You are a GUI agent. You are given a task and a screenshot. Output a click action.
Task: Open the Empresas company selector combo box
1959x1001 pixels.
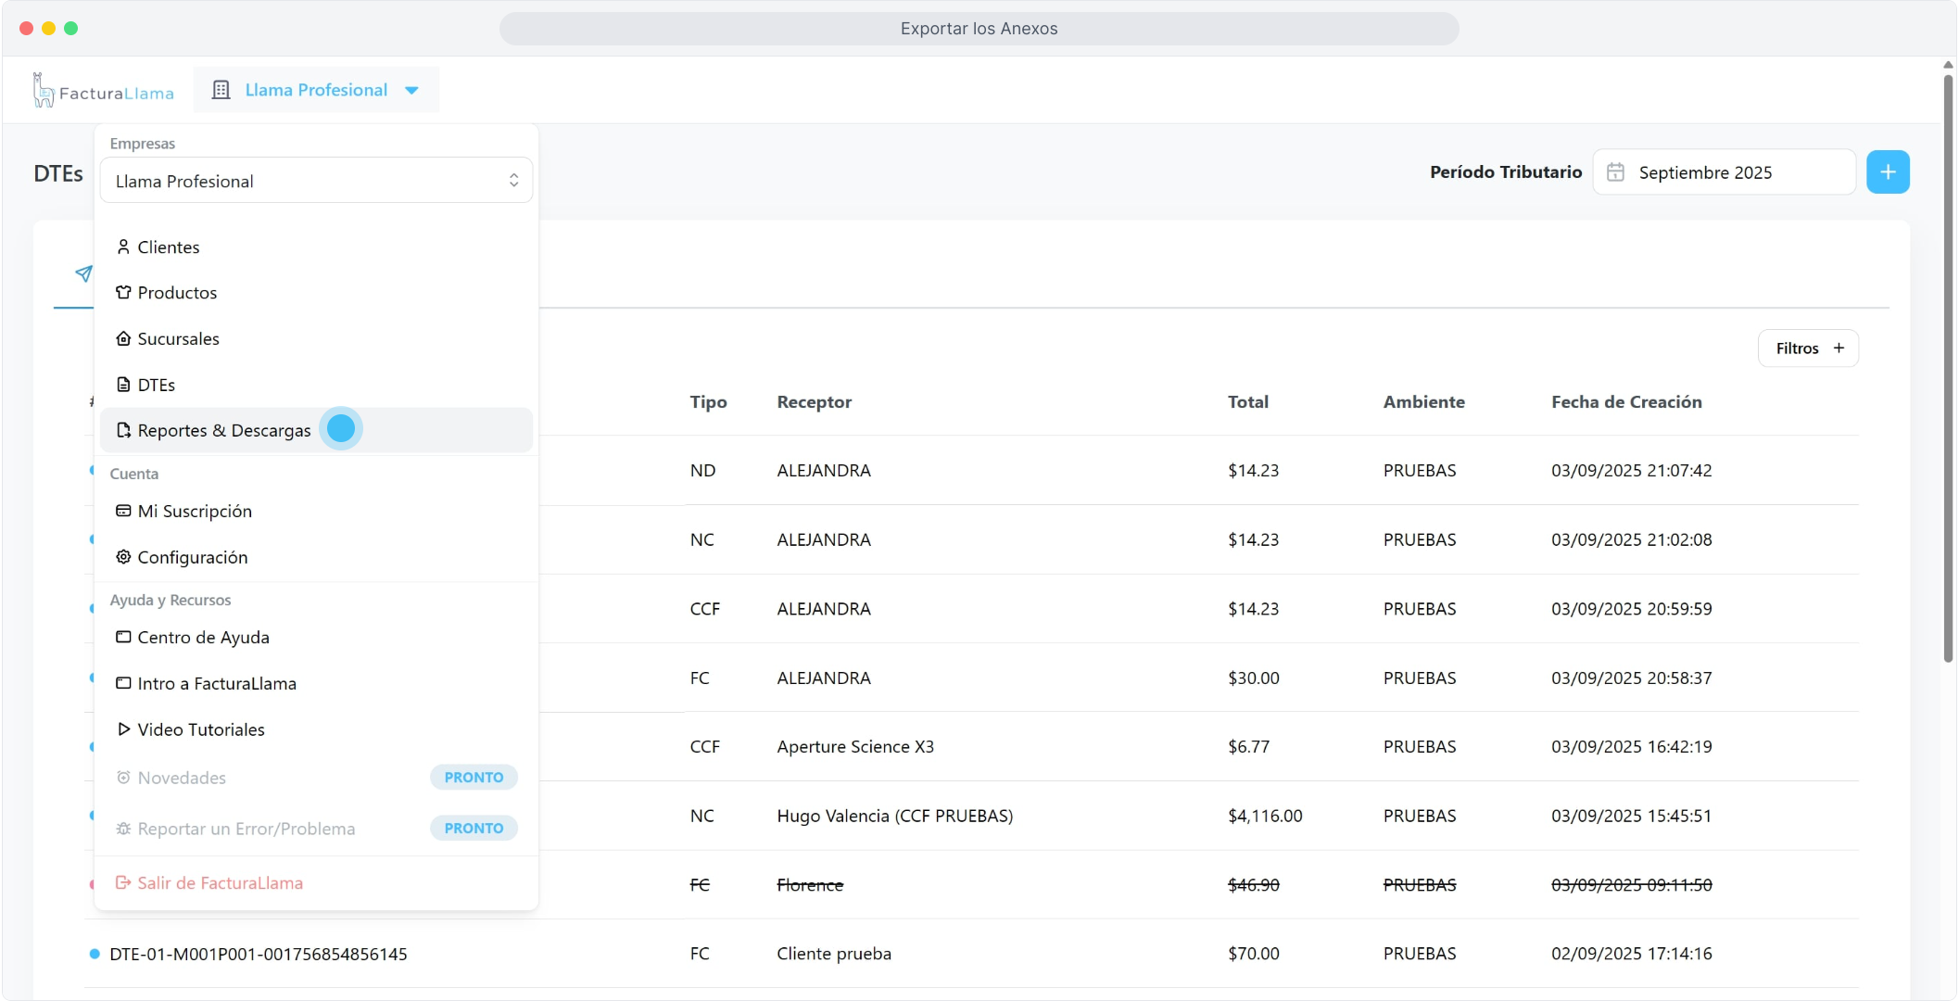(316, 181)
